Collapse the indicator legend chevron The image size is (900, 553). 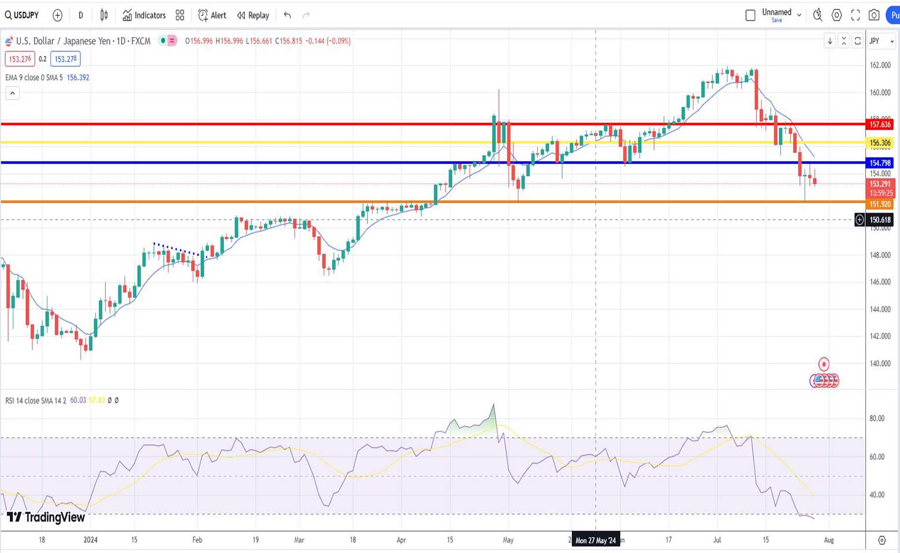(12, 93)
